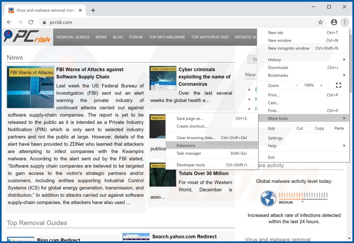
Task: Click Paste in the Edit row
Action: pyautogui.click(x=339, y=128)
